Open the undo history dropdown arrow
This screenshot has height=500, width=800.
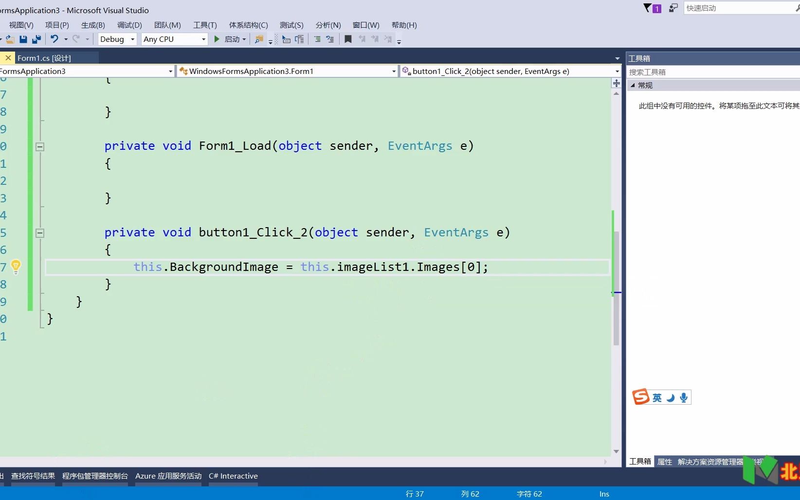66,39
